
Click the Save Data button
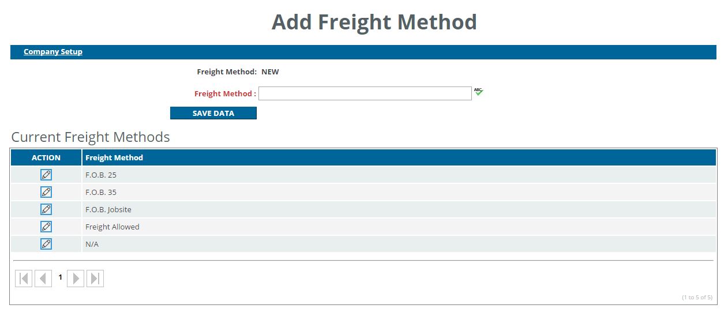click(213, 113)
